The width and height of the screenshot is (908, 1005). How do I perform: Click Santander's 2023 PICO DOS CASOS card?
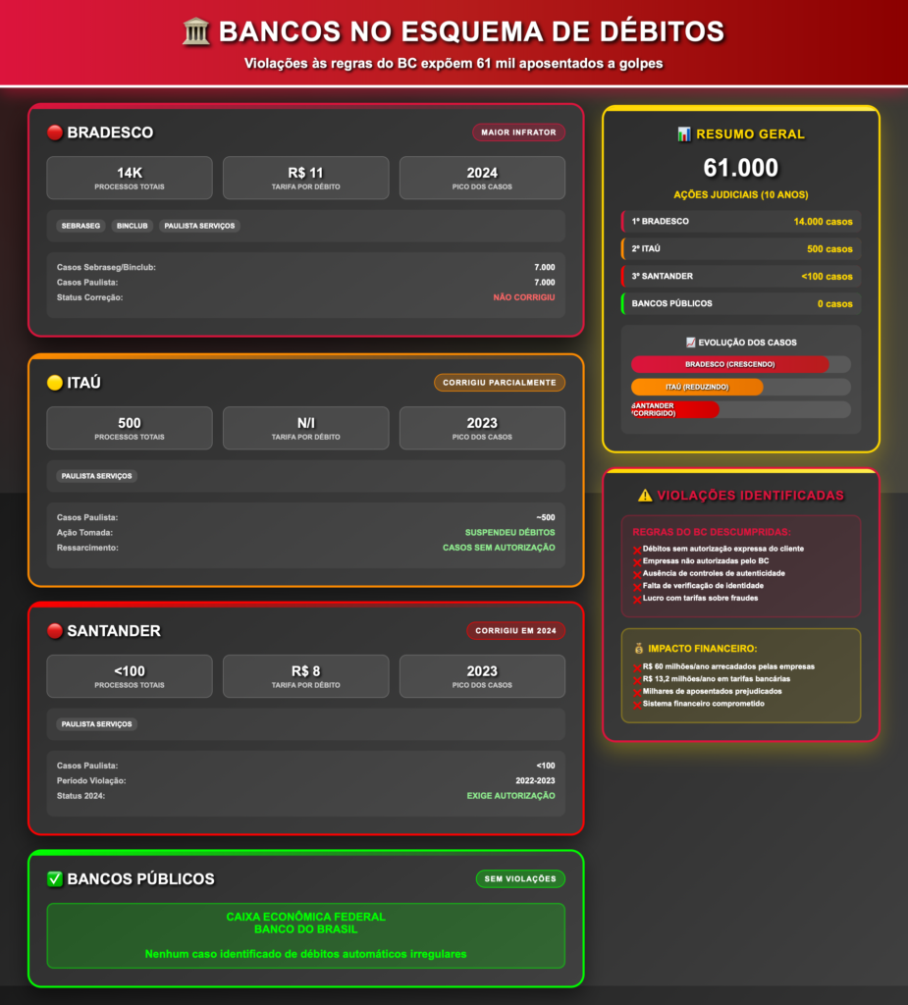482,676
